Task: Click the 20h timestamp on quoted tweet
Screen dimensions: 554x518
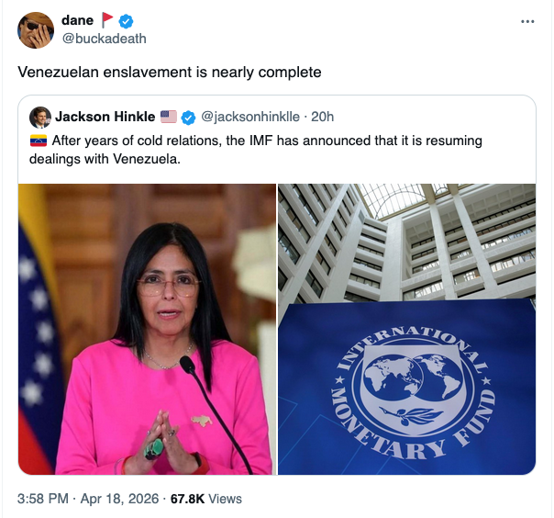Action: pos(322,117)
